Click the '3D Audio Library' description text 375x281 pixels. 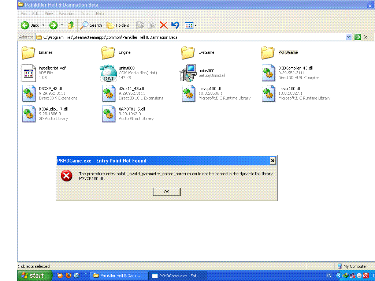[53, 119]
